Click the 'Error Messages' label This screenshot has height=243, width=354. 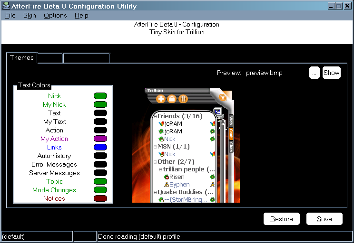pyautogui.click(x=54, y=164)
